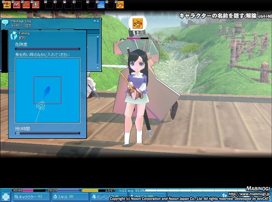Open the main menu knot icon
272x202 pixels.
(5, 197)
